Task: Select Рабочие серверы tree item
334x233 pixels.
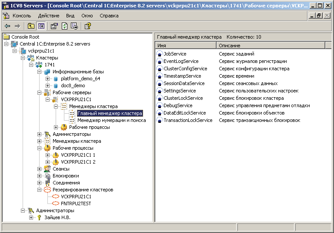Action: [x=72, y=92]
